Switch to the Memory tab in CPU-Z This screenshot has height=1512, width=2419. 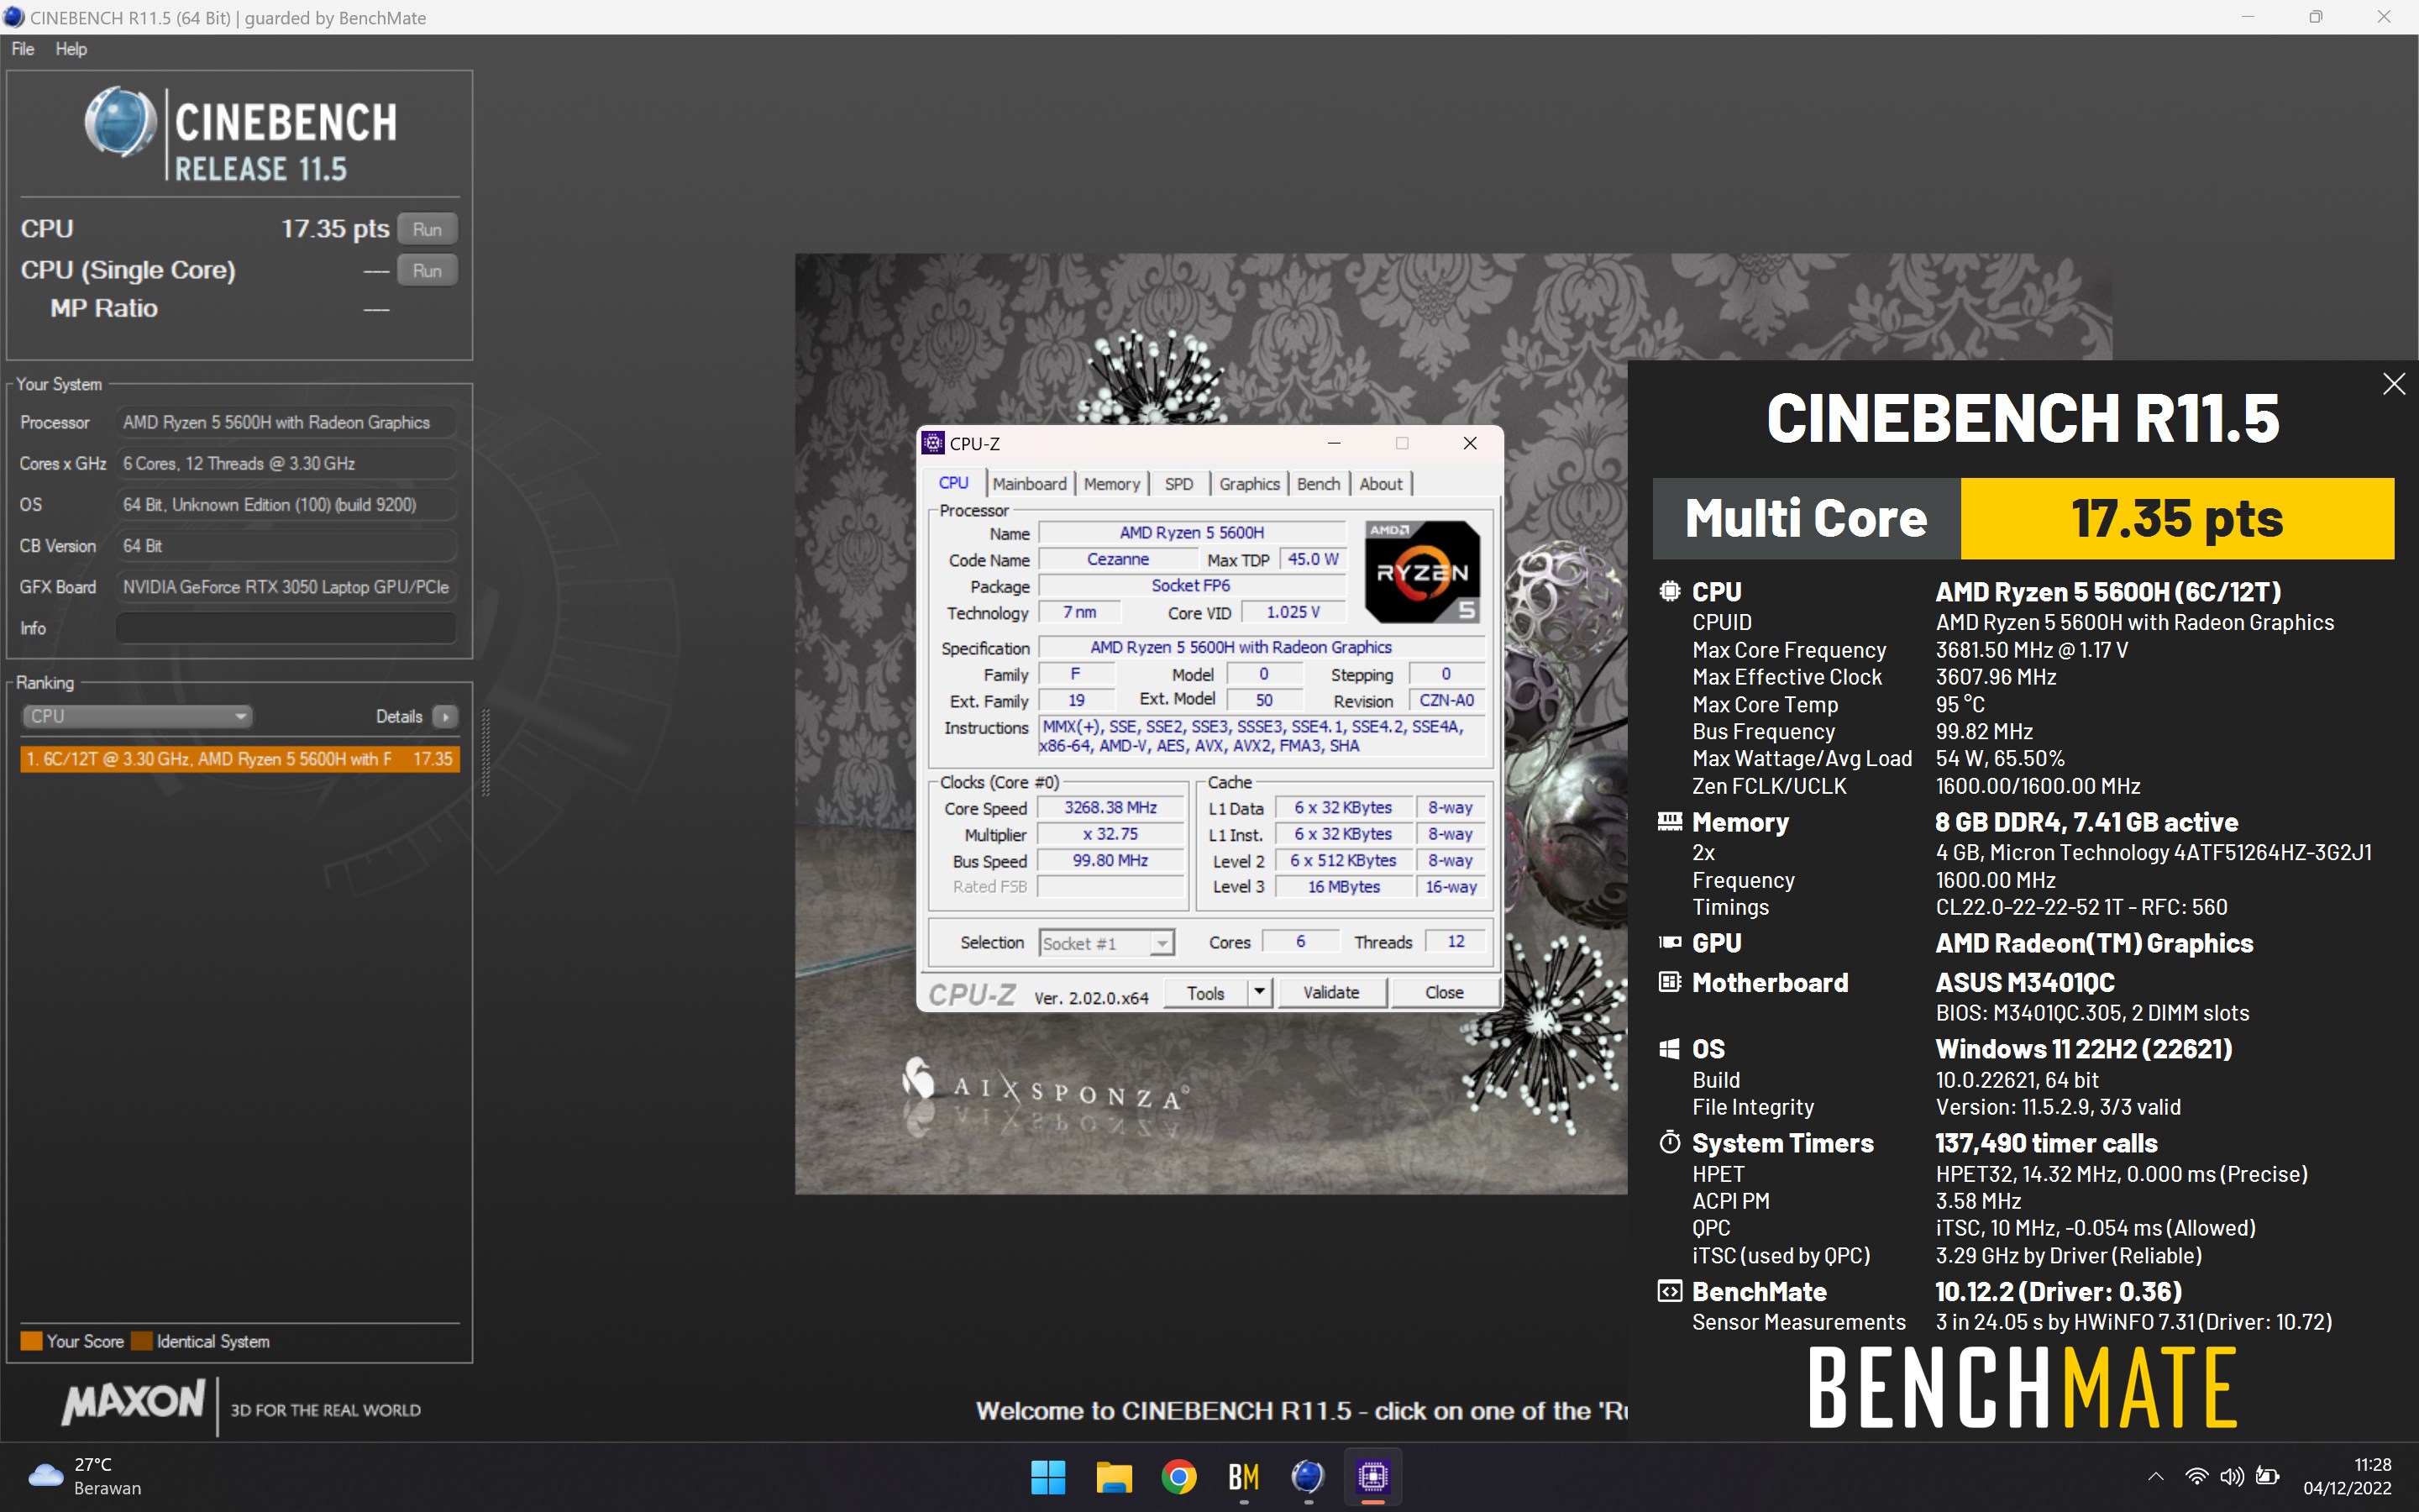(1111, 484)
